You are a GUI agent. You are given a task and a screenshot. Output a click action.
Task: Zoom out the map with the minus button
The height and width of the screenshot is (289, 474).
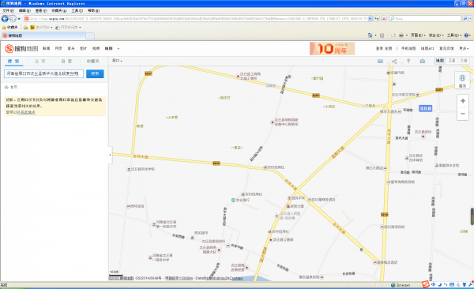click(462, 114)
